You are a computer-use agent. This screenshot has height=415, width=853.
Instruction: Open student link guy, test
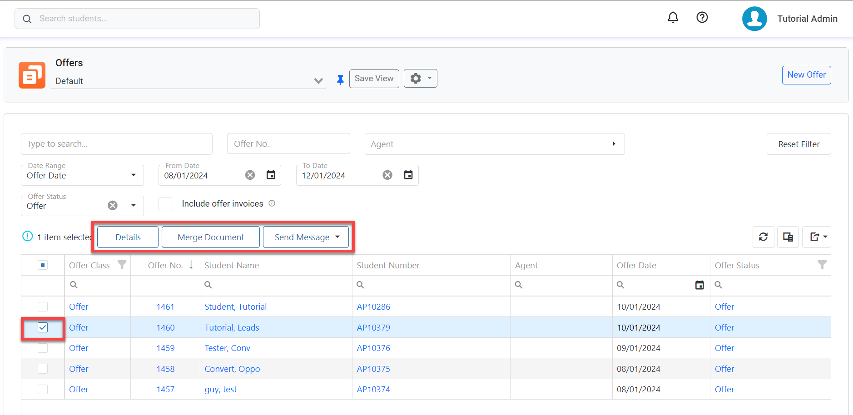click(x=221, y=389)
